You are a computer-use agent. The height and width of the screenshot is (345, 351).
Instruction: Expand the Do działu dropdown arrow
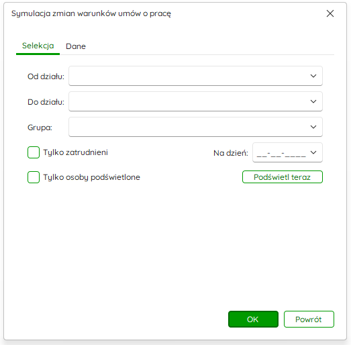tap(313, 101)
